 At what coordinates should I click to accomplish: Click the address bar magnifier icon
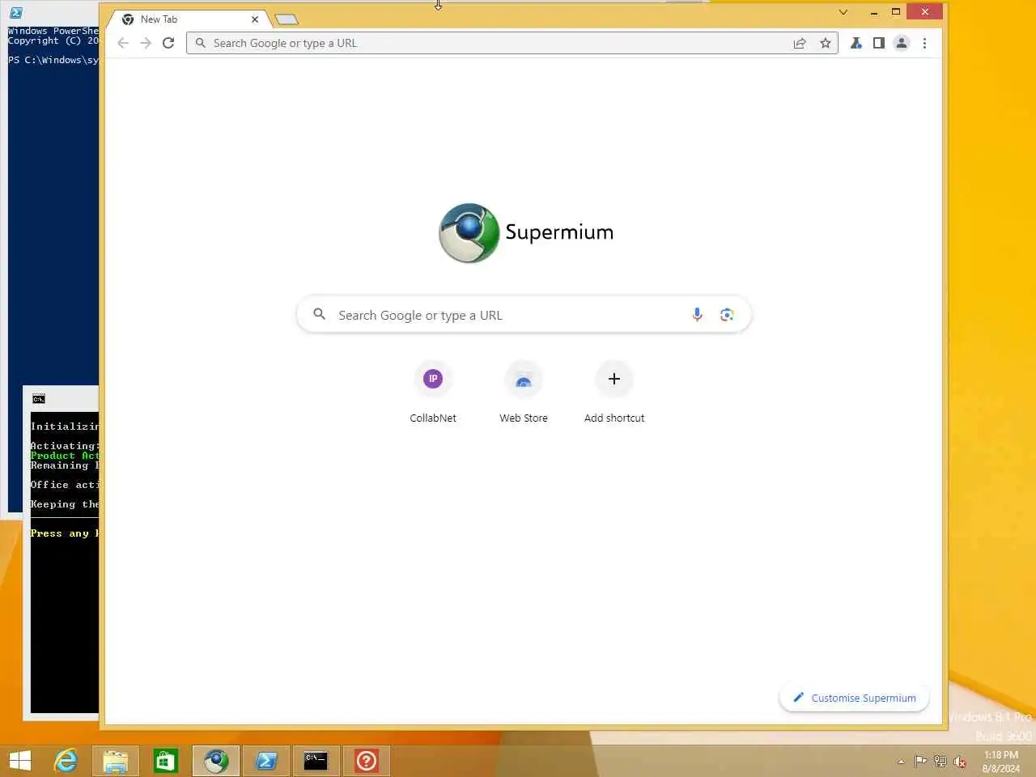pos(201,43)
